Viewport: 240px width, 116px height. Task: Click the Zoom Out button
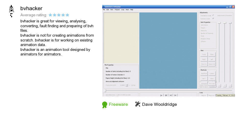(x=212, y=64)
